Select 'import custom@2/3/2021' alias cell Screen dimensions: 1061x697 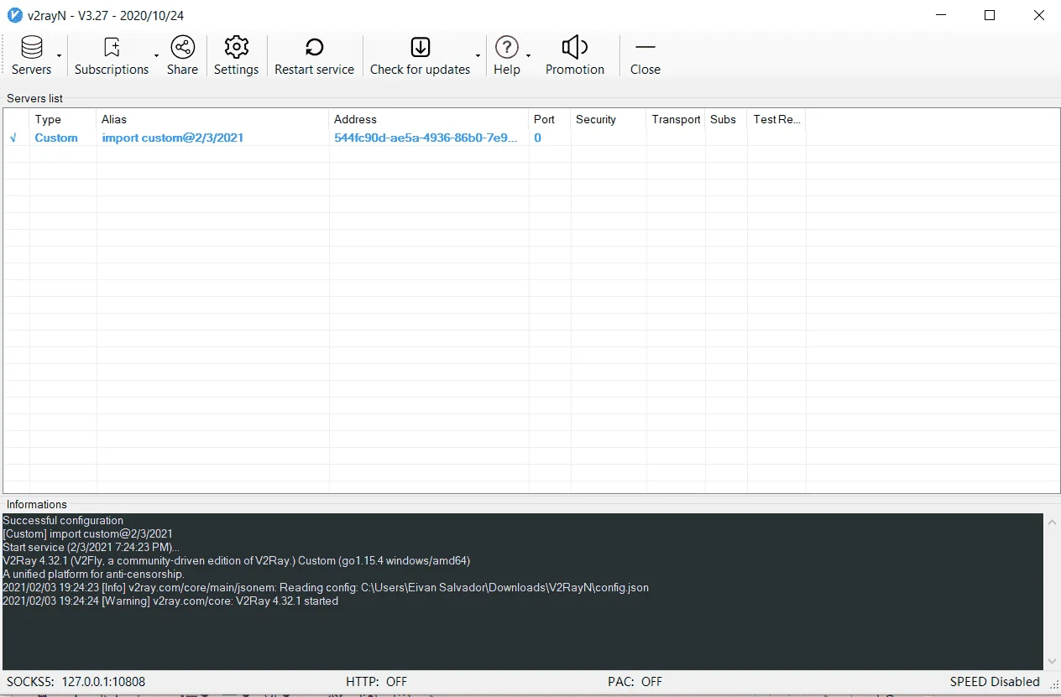[173, 138]
